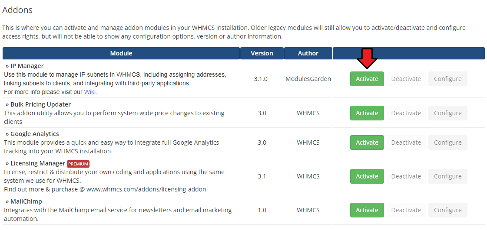Click Deactivate for Licensing Manager

click(x=406, y=176)
